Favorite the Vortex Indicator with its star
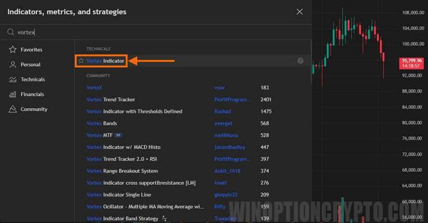Image resolution: width=428 pixels, height=223 pixels. coord(81,61)
